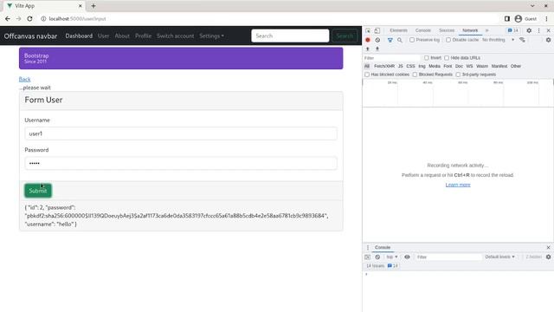This screenshot has width=554, height=312.
Task: Toggle the network filter funnel icon
Action: 390,40
